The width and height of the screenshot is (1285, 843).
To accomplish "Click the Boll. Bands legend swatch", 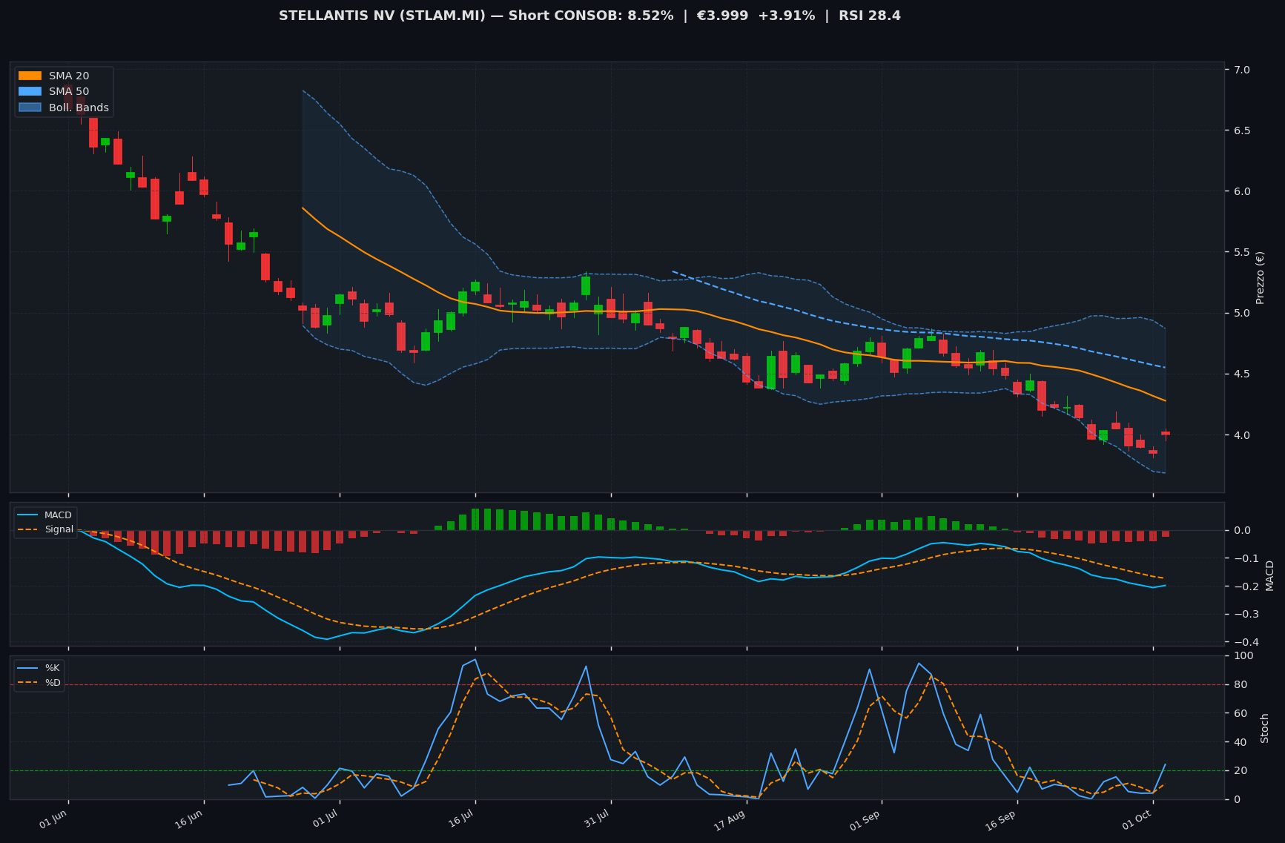I will 30,108.
